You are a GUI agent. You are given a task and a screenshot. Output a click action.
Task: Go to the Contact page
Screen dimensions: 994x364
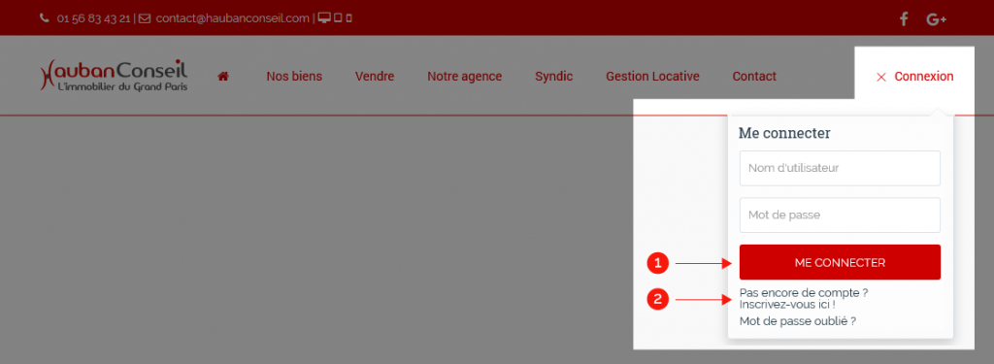point(754,77)
